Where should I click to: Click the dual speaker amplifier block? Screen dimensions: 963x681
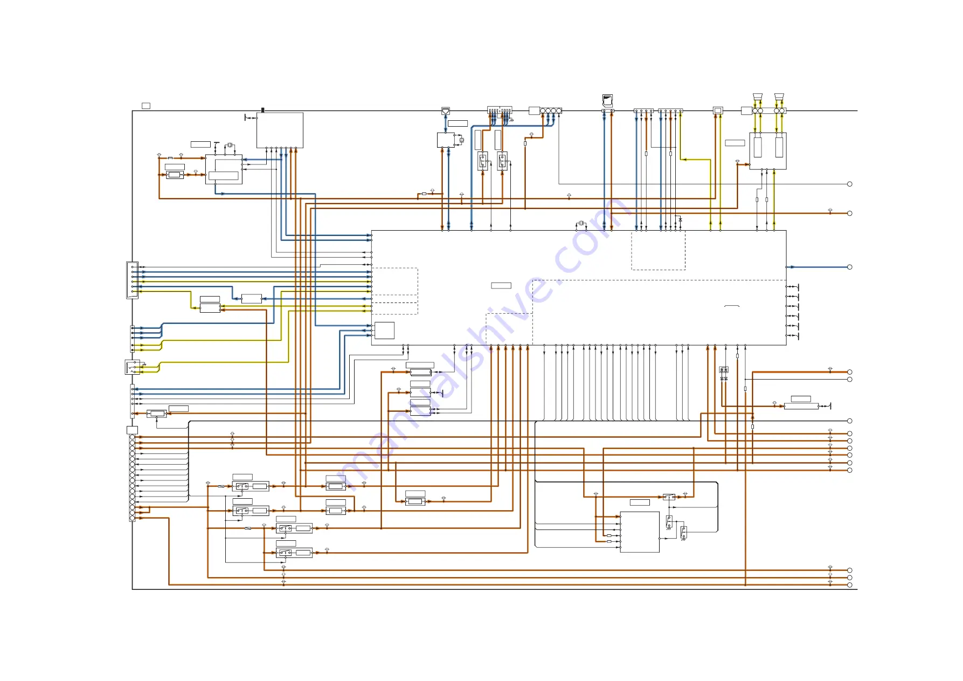[x=768, y=151]
